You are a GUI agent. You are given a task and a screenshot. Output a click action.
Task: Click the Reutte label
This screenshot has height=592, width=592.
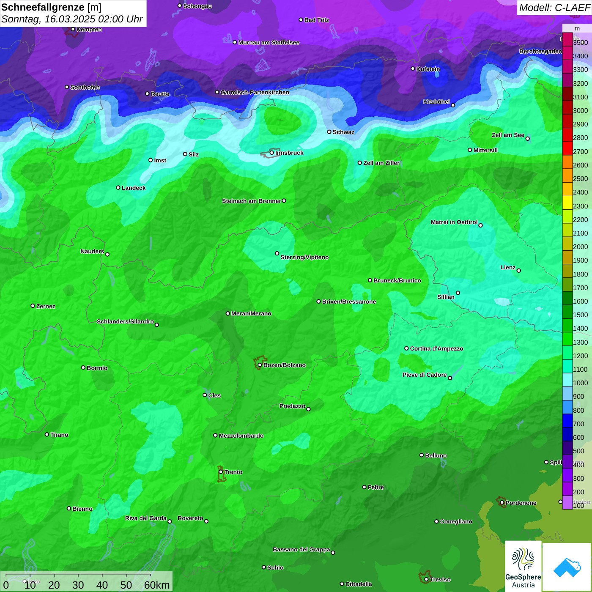click(160, 94)
